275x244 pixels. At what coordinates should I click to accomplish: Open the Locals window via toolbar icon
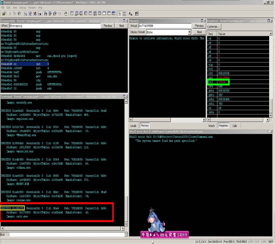coord(81,14)
